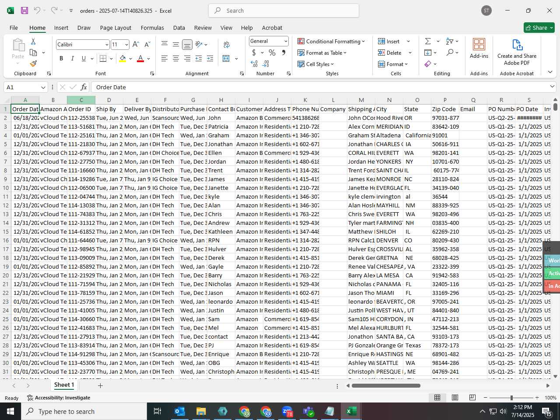Click the Search box in title bar
Viewport: 560px width, 420px height.
pyautogui.click(x=283, y=10)
